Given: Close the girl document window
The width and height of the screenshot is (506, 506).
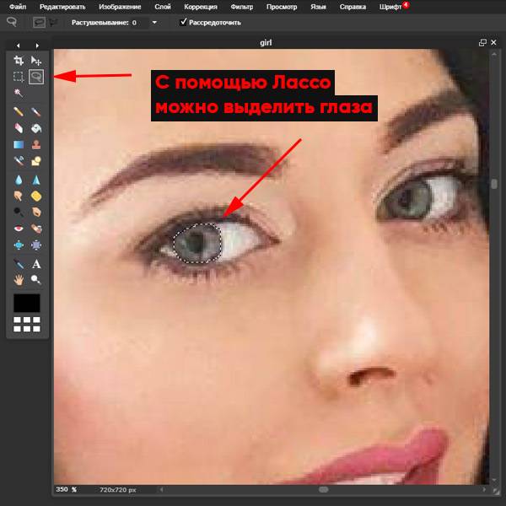Looking at the screenshot, I should click(493, 42).
